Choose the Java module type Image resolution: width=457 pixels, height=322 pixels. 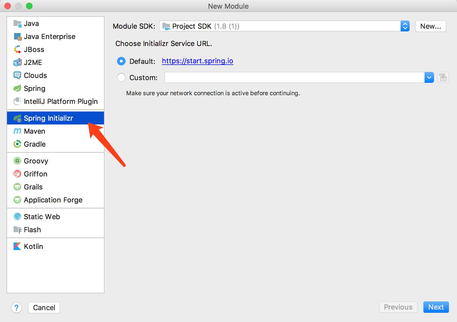pos(56,24)
